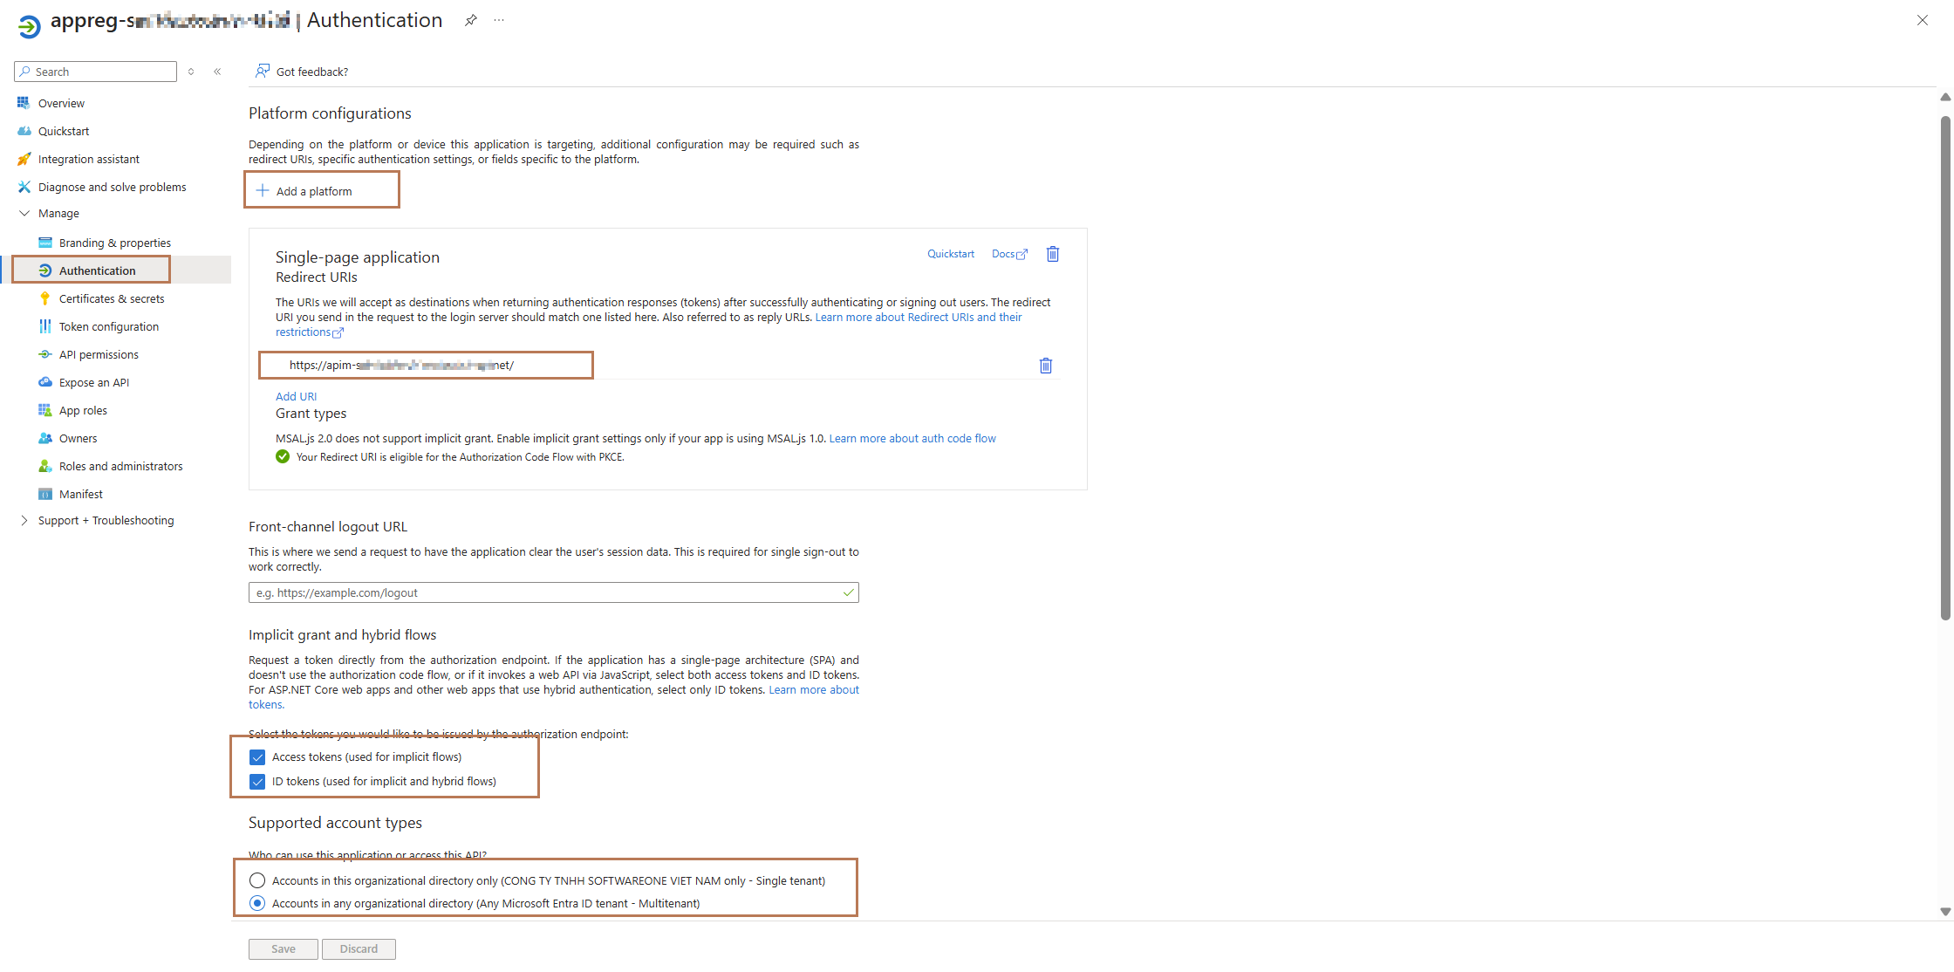
Task: Click the Manifest icon
Action: (x=45, y=494)
